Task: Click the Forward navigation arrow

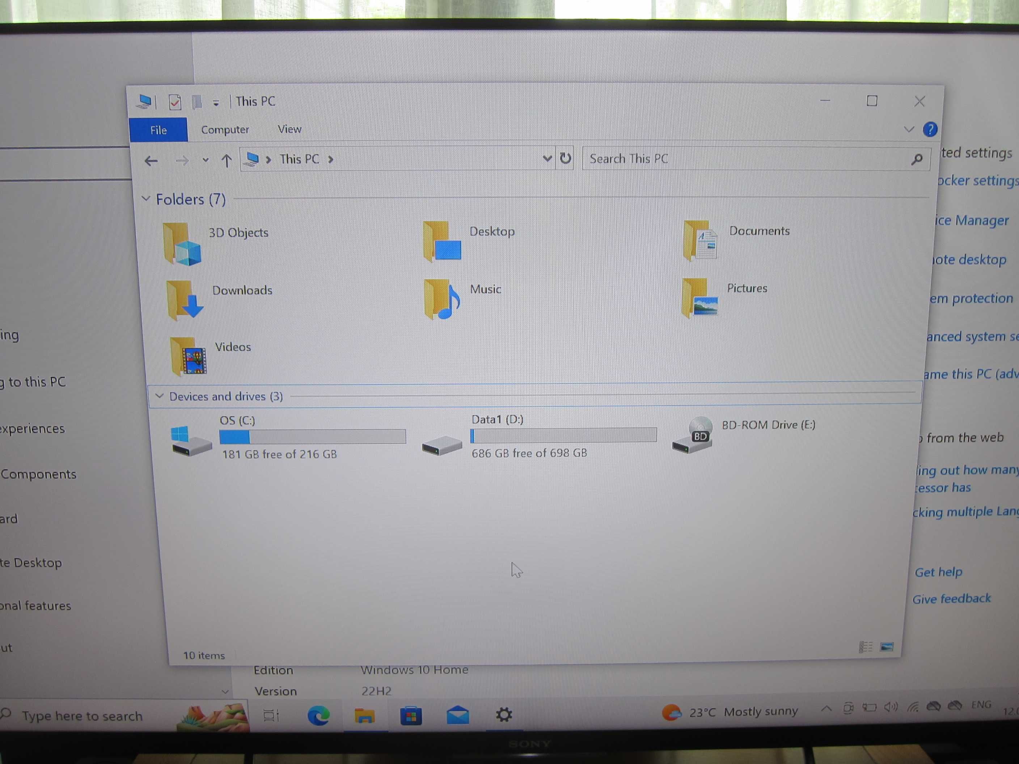Action: click(x=182, y=161)
